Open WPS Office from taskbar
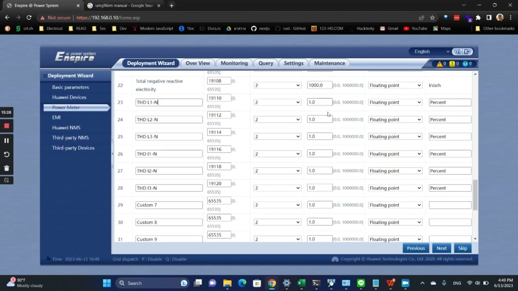 tap(391, 283)
